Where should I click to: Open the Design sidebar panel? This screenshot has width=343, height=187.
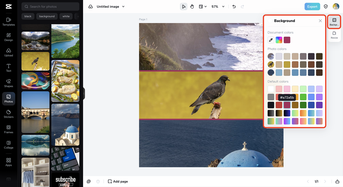click(9, 37)
